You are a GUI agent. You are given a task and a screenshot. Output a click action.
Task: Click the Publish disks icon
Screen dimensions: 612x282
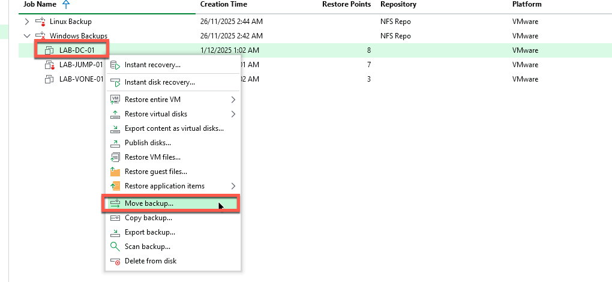pos(115,143)
